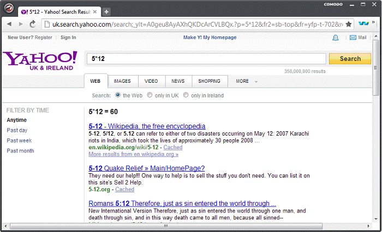
Task: Filter results by Anytime
Action: 16,120
